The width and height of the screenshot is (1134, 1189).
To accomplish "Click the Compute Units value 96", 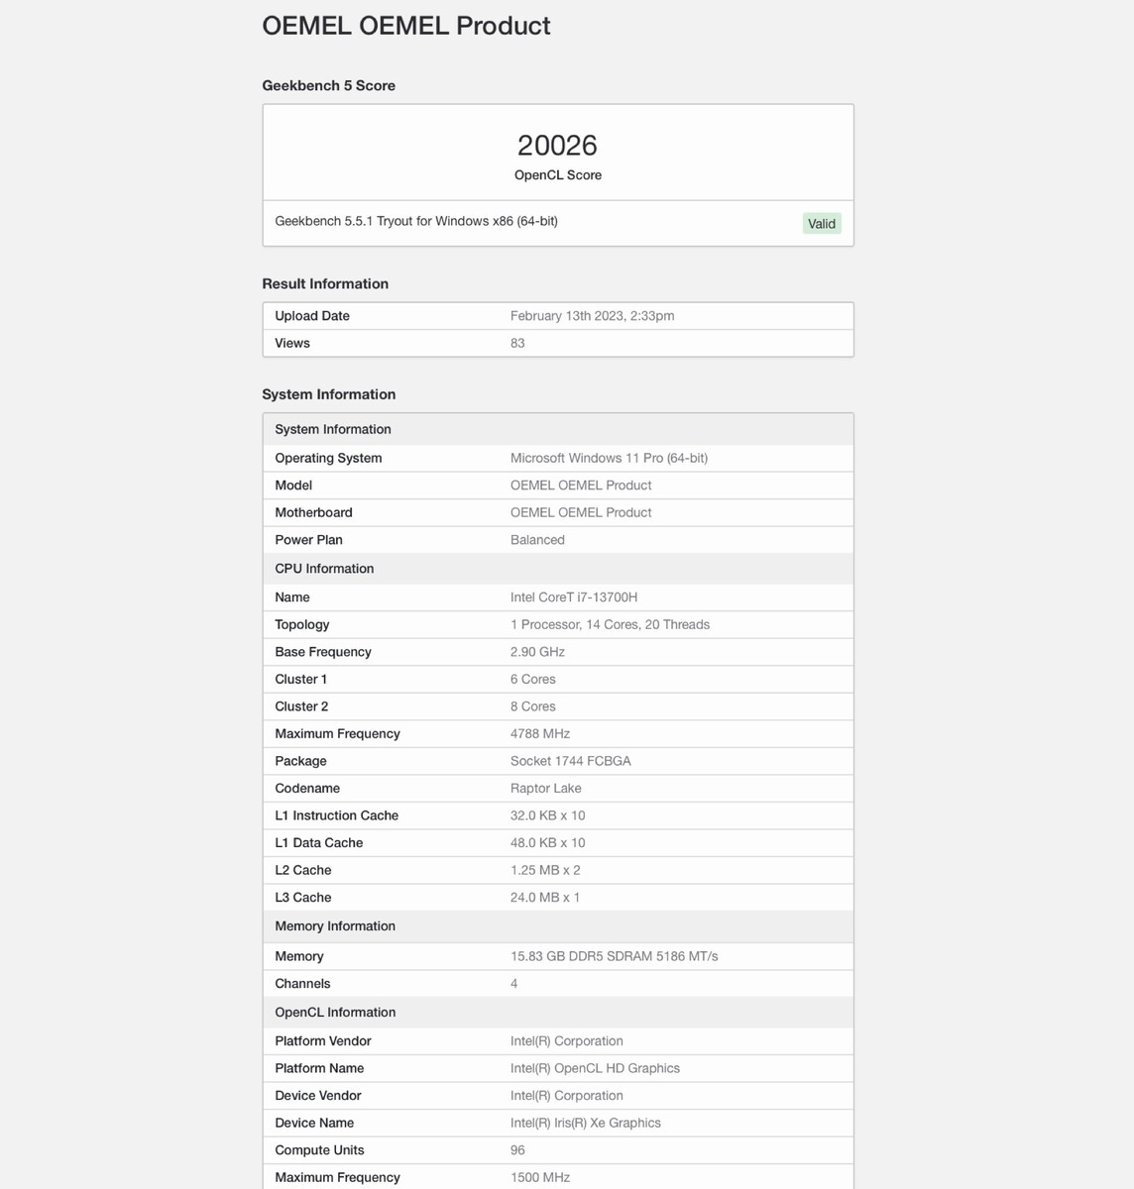I will [517, 1150].
